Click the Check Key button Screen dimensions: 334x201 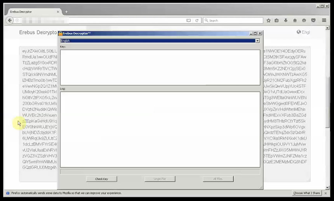pyautogui.click(x=102, y=179)
